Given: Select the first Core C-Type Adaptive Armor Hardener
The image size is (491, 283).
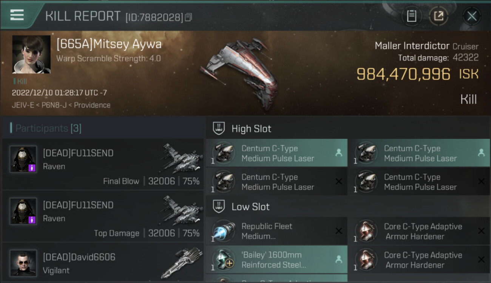Looking at the screenshot, I should click(419, 231).
